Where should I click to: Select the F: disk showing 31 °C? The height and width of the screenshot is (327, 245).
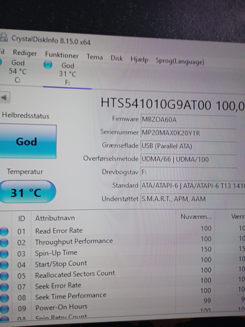(67, 74)
